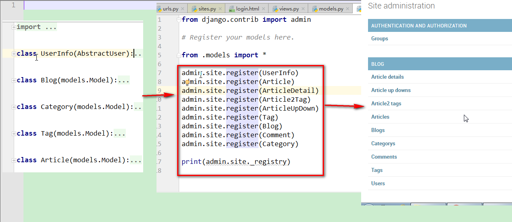The width and height of the screenshot is (512, 222).
Task: Switch to the login.html editor tab
Action: tap(247, 8)
